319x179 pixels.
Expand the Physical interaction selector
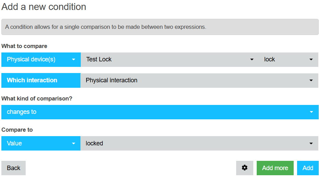(199, 81)
